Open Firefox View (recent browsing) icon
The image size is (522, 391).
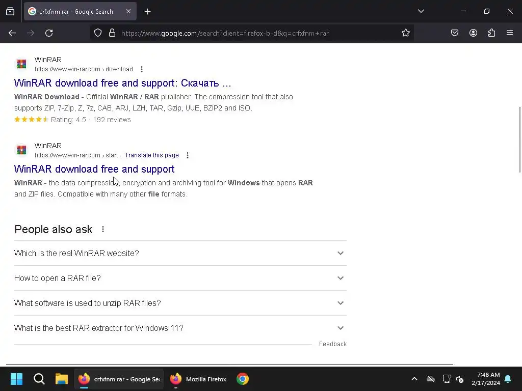[x=10, y=11]
